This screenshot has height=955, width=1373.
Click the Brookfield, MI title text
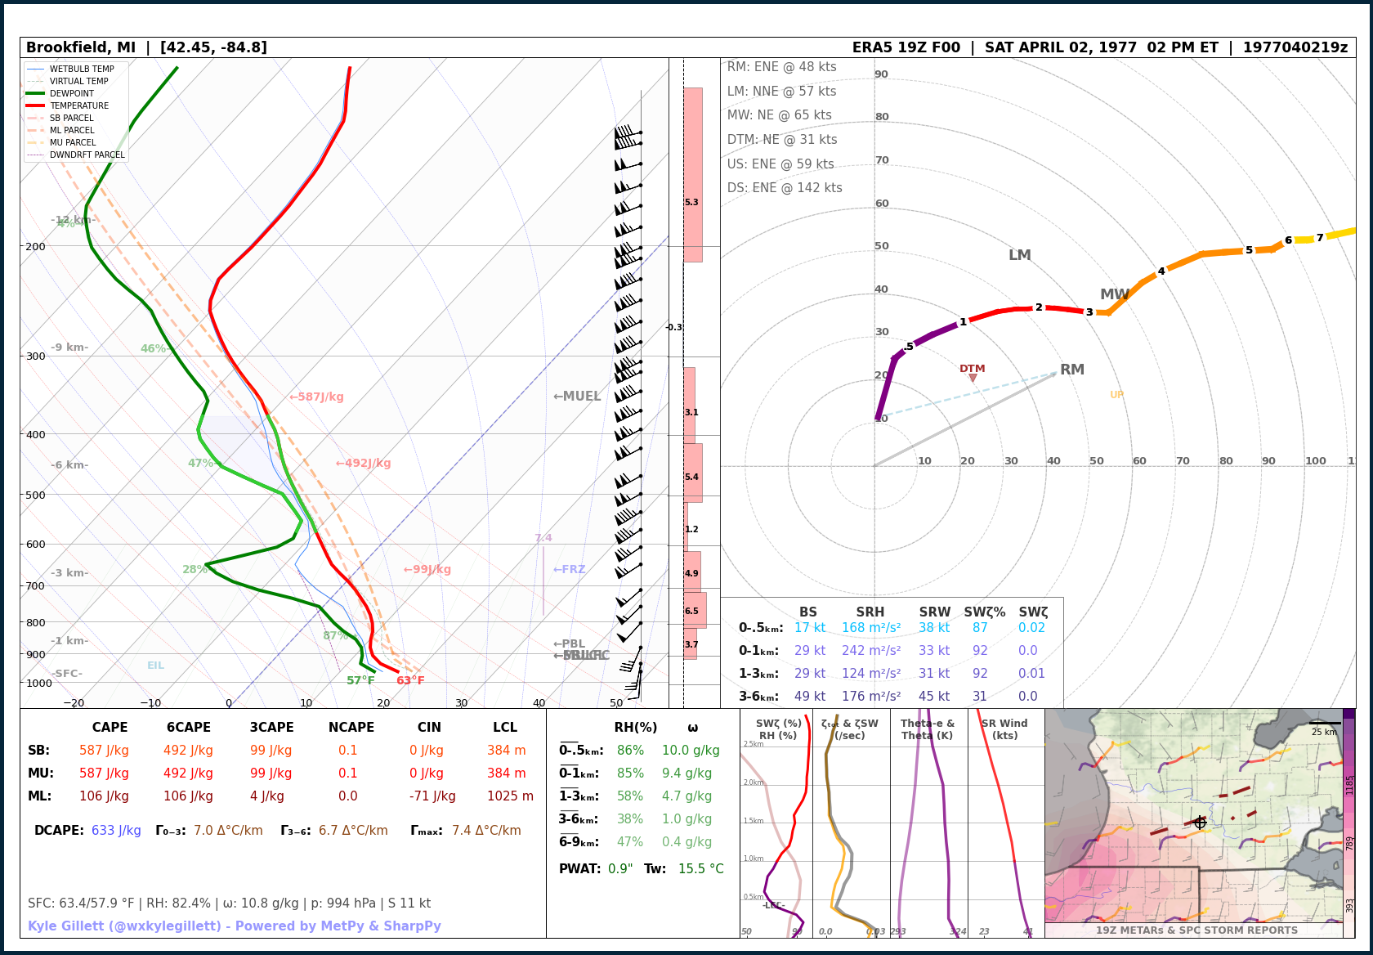tap(81, 47)
